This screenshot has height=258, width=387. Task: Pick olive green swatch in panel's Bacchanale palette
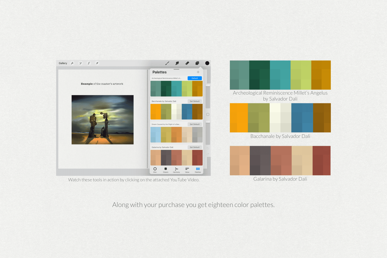click(166, 112)
